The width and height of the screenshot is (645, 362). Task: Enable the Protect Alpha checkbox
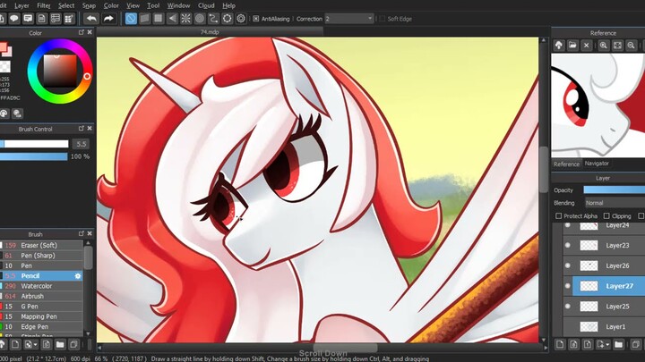tap(558, 216)
